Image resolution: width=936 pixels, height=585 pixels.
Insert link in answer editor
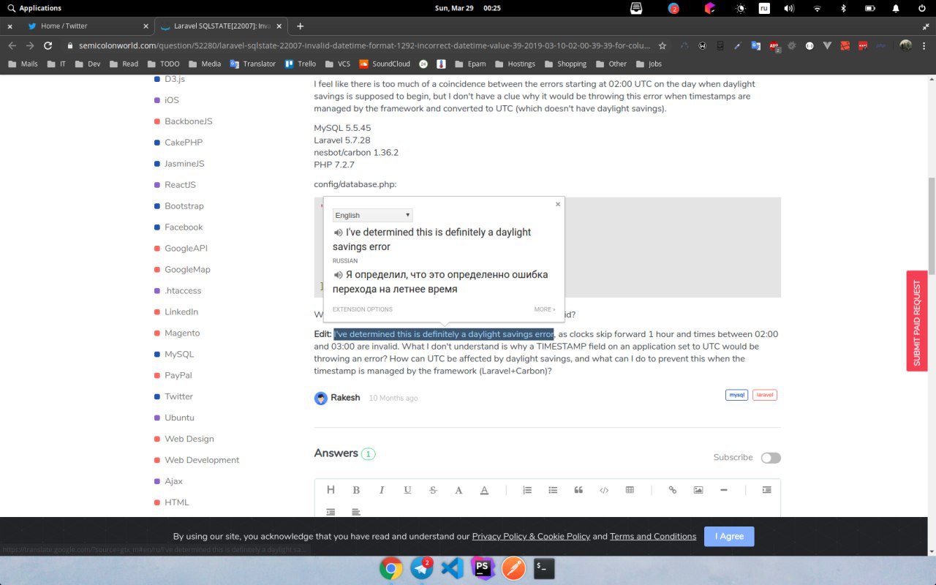[x=673, y=490]
